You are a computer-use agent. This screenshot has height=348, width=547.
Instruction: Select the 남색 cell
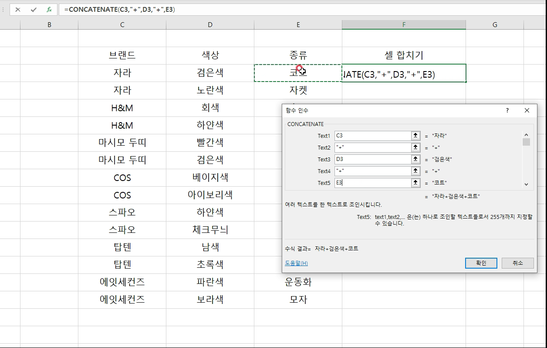[x=210, y=247]
